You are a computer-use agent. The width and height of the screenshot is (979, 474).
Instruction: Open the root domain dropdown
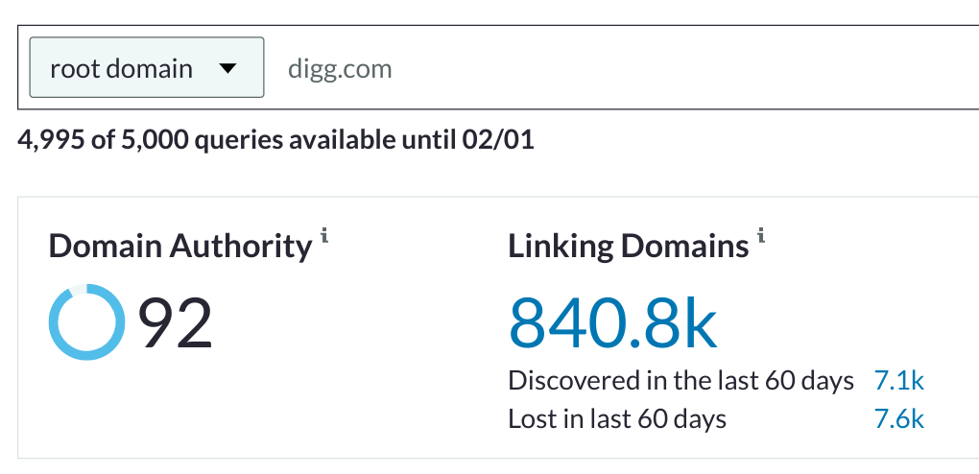point(147,67)
